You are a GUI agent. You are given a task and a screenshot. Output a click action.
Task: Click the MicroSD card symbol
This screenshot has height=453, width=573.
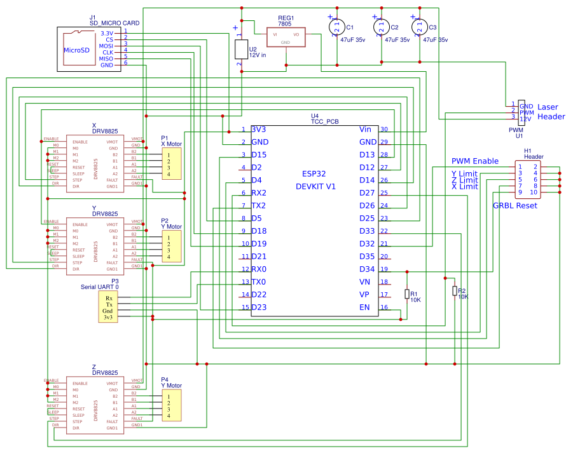click(76, 50)
